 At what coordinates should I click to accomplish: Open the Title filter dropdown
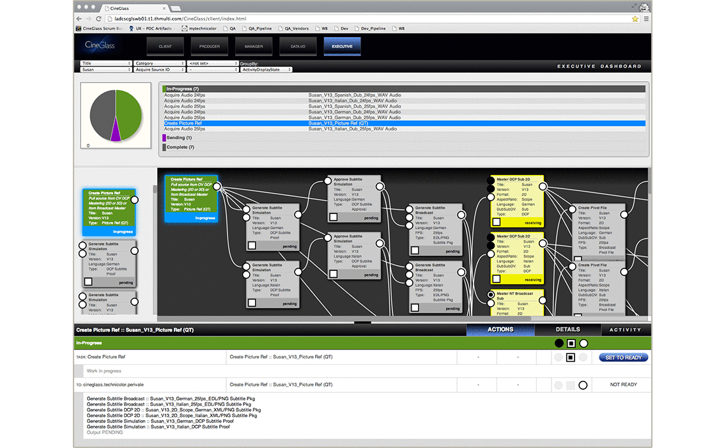105,63
